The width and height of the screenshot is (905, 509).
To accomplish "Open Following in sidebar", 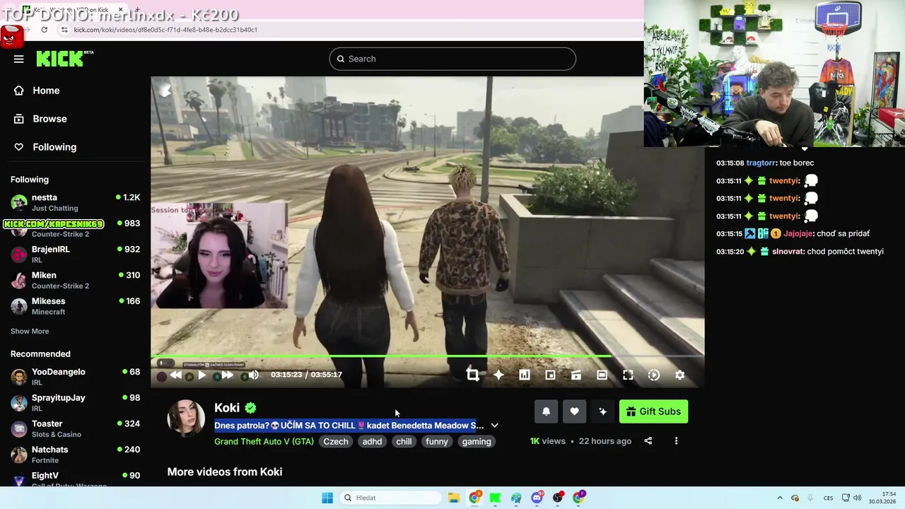I will (x=54, y=147).
